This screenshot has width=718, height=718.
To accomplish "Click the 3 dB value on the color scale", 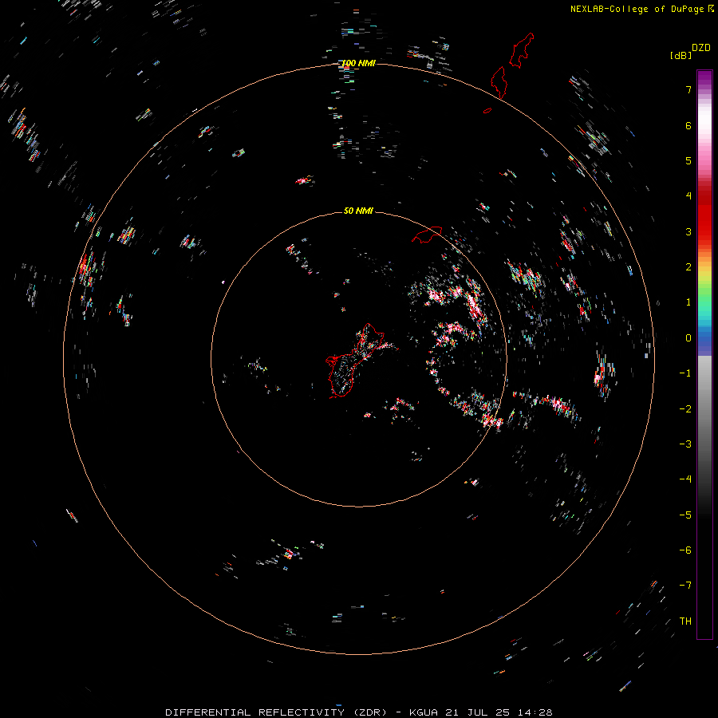I will coord(688,231).
